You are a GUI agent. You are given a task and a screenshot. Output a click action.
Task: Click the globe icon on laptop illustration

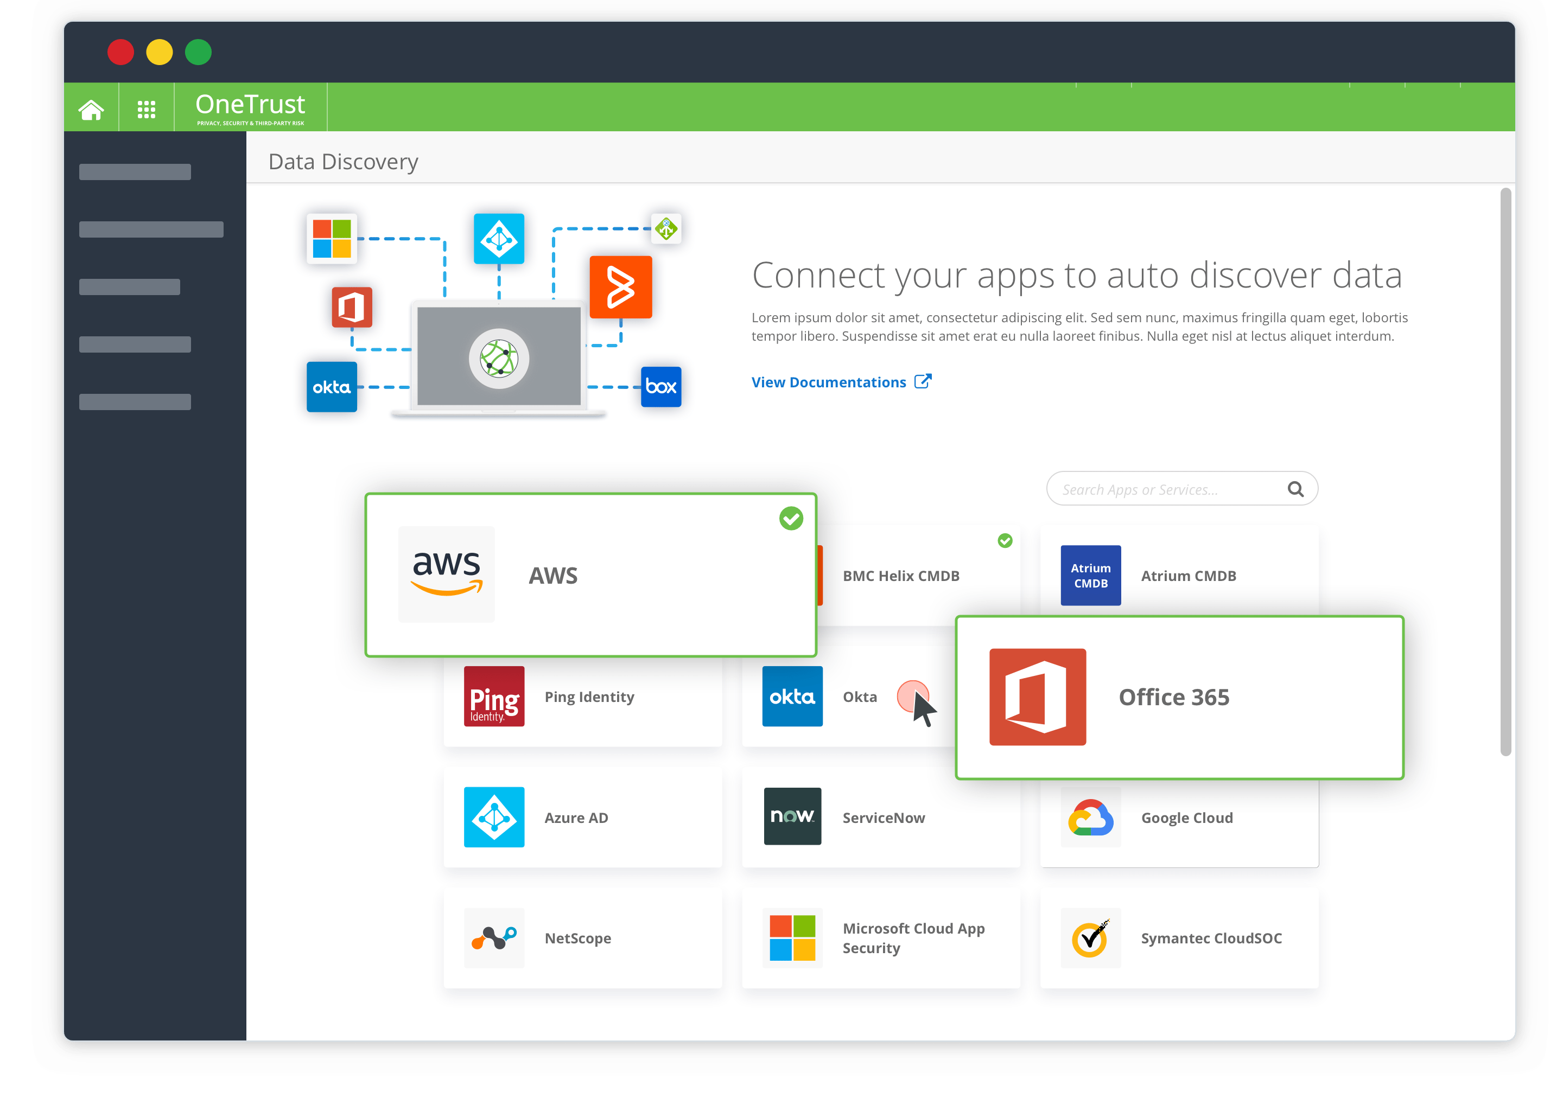pos(498,358)
